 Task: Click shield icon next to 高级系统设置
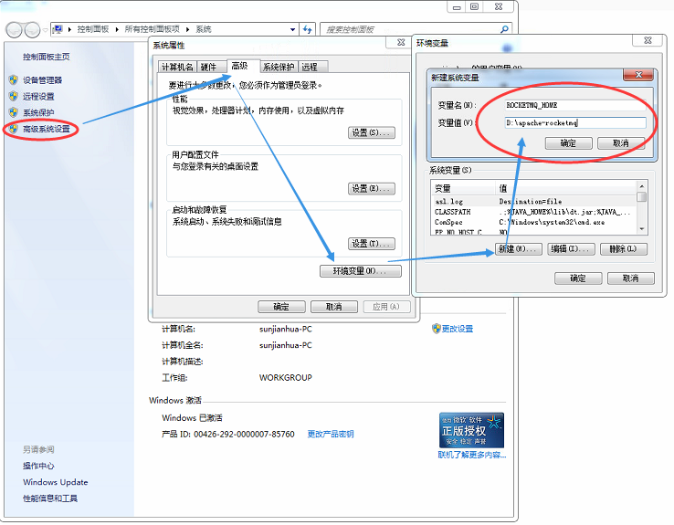(x=14, y=129)
